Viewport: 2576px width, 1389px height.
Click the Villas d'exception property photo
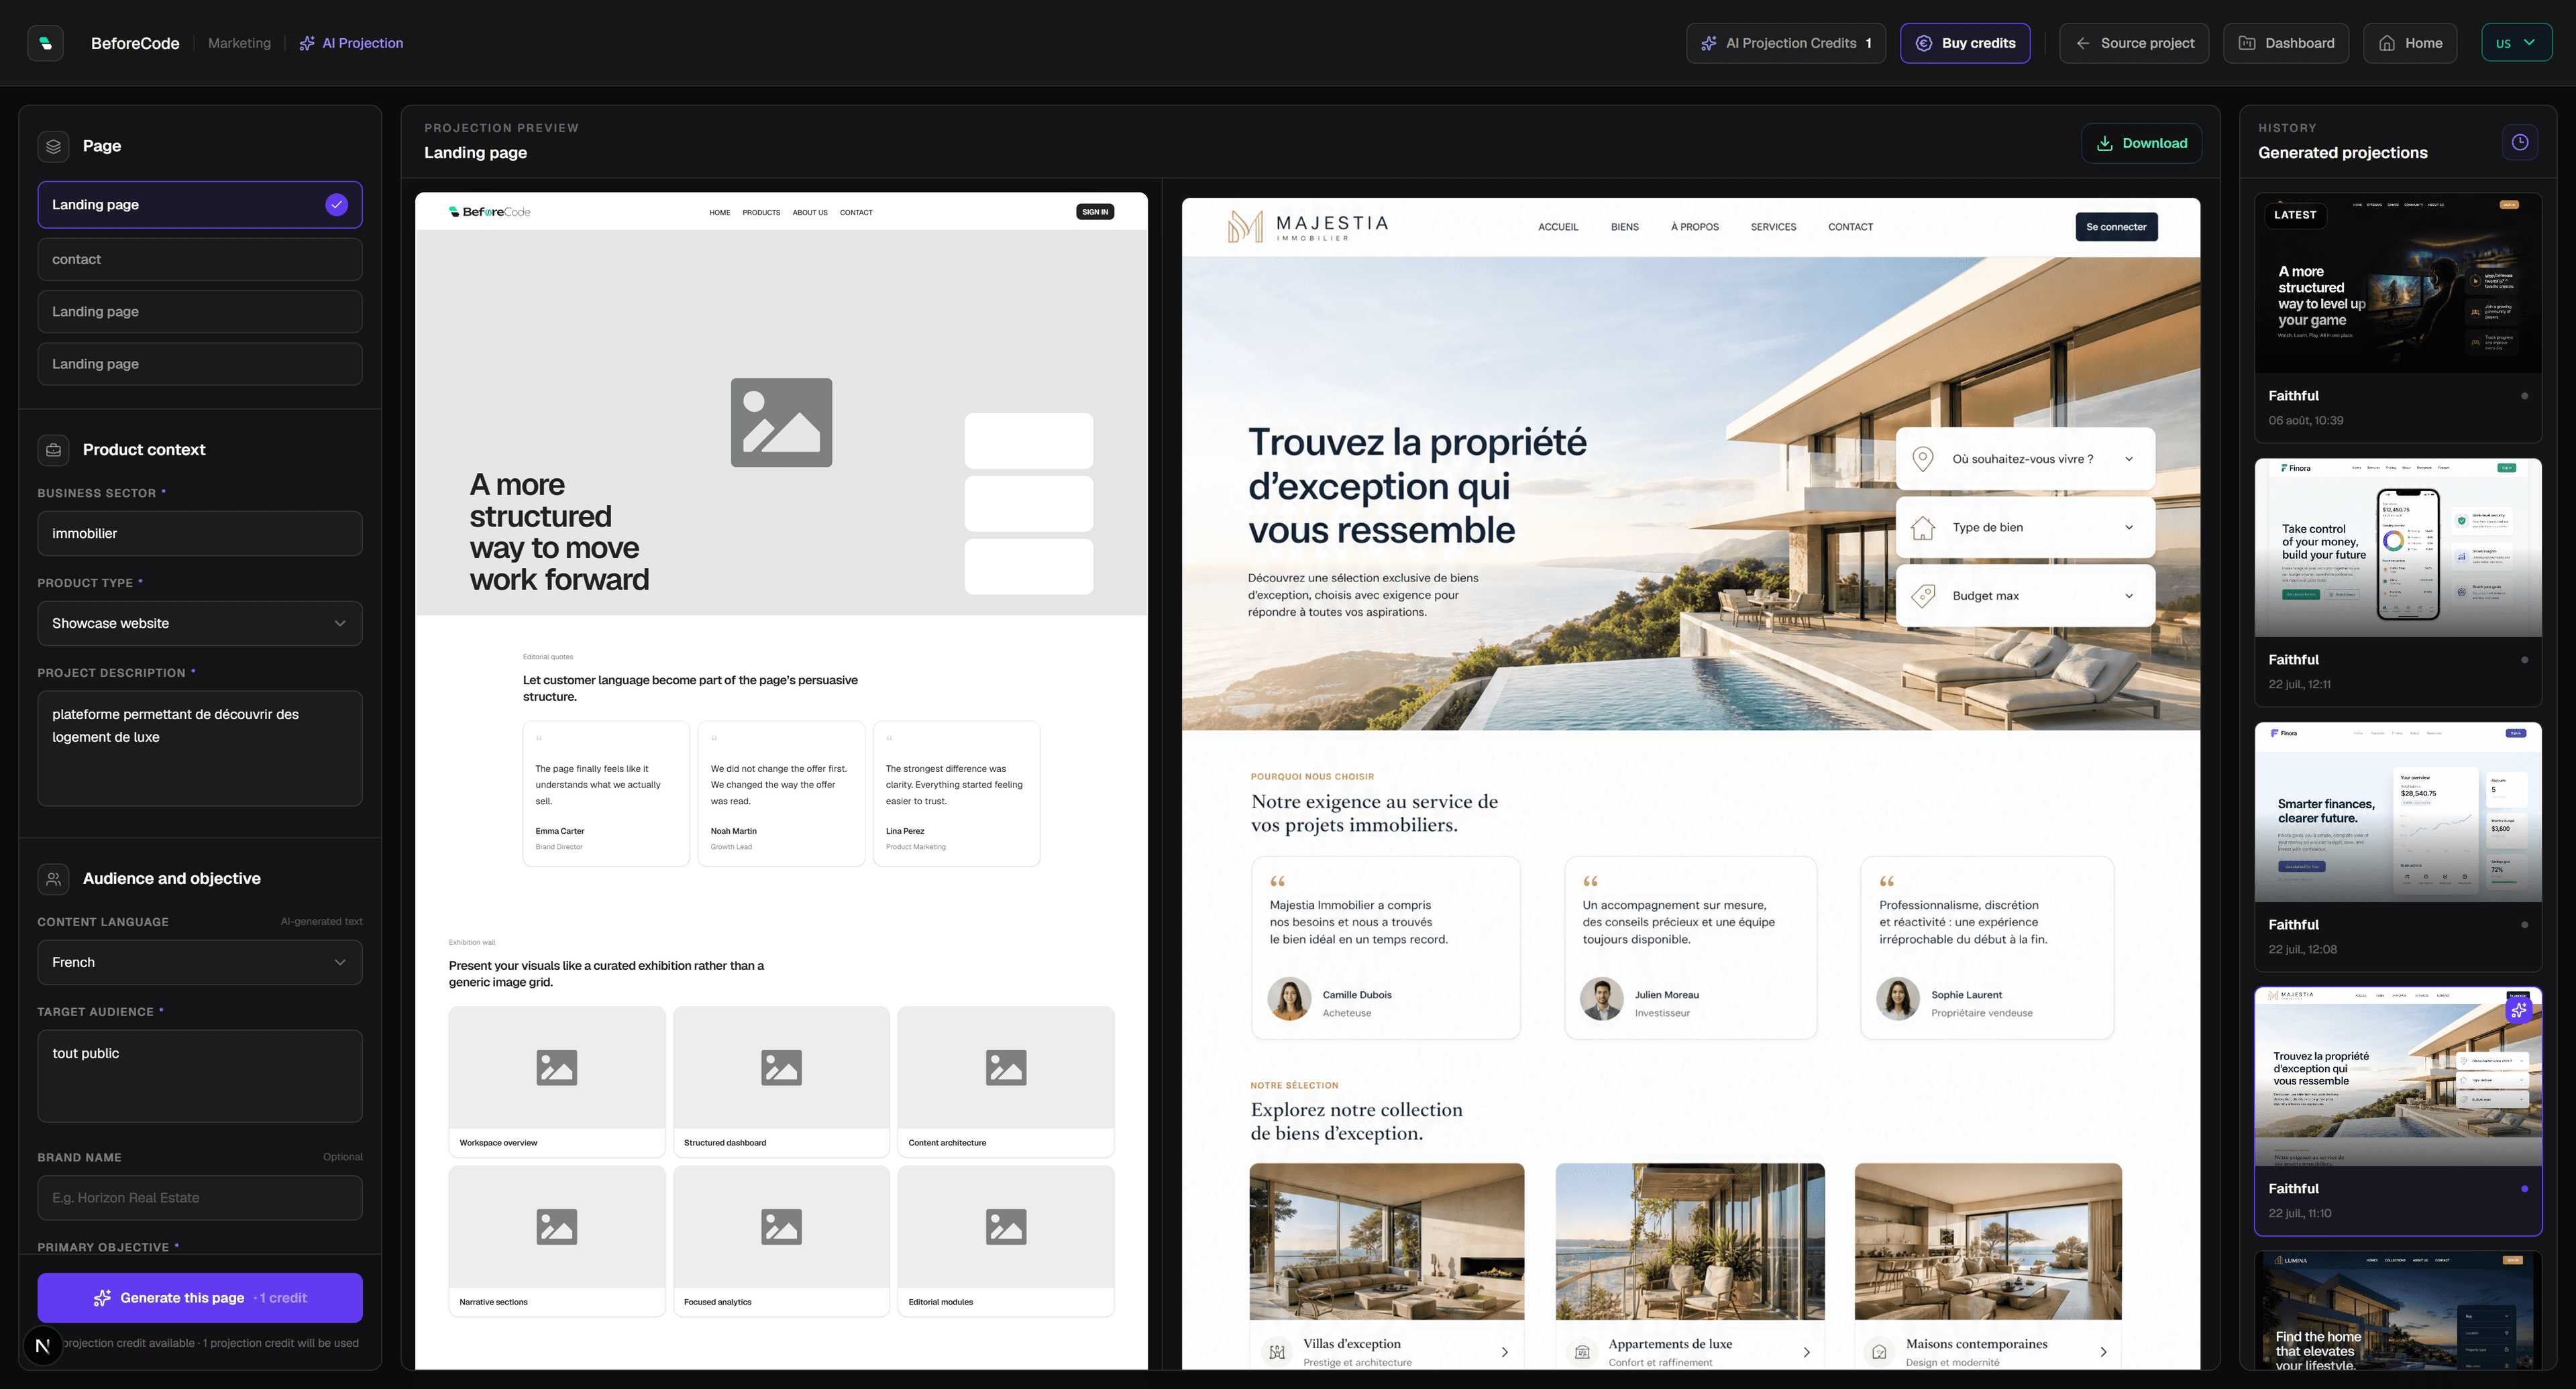click(1387, 1241)
